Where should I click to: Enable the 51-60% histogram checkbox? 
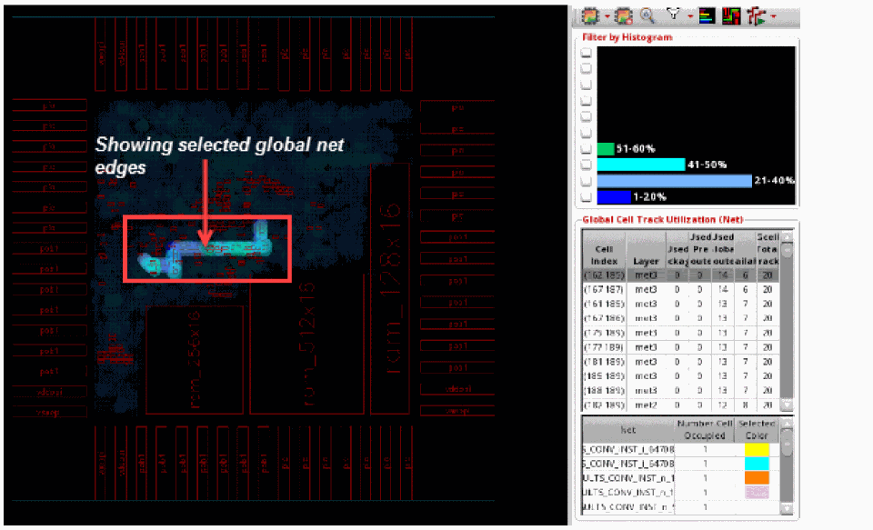pos(587,149)
